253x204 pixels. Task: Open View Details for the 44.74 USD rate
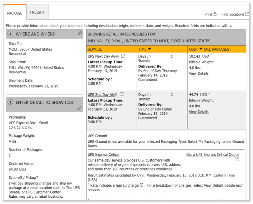199,112
